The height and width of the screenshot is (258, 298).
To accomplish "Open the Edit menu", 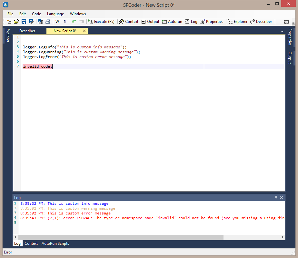I will 23,14.
